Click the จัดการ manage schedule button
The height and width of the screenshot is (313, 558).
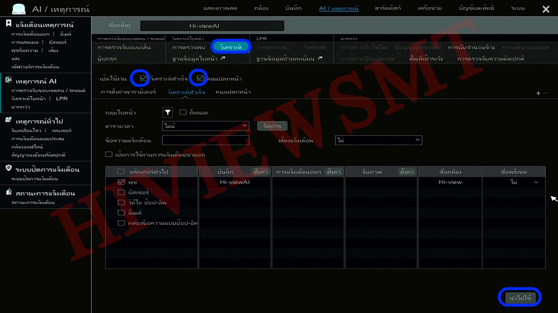pyautogui.click(x=272, y=126)
